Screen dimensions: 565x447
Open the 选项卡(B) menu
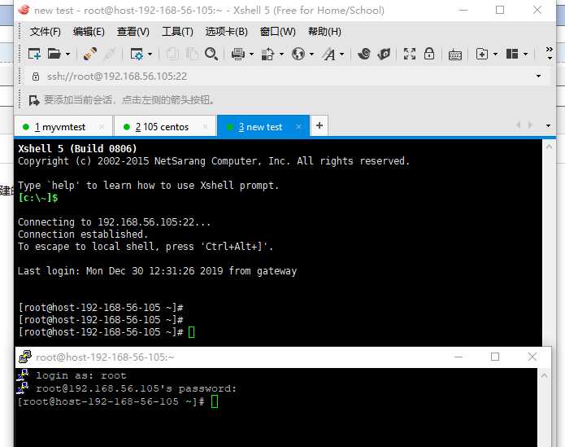[226, 32]
